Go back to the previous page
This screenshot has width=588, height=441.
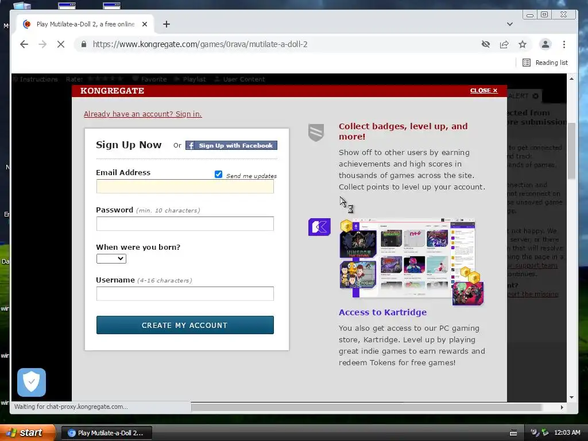(x=24, y=44)
